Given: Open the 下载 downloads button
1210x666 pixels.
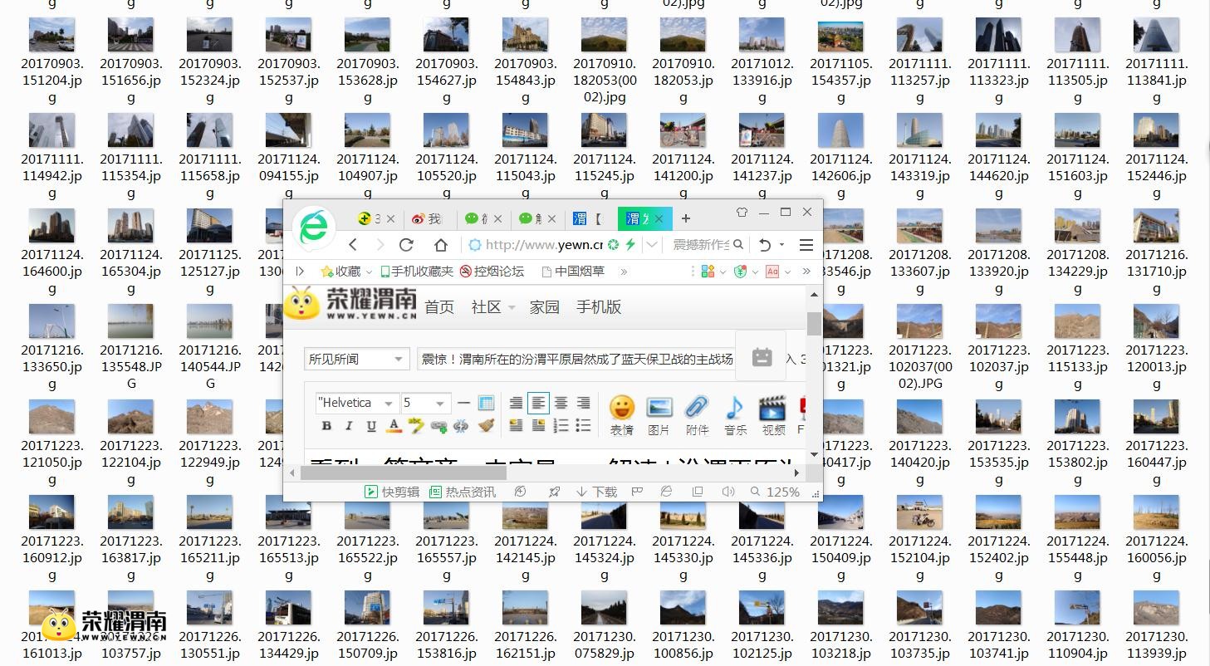Looking at the screenshot, I should click(x=596, y=492).
